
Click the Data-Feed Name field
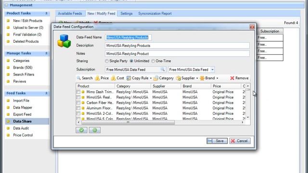[x=128, y=37]
